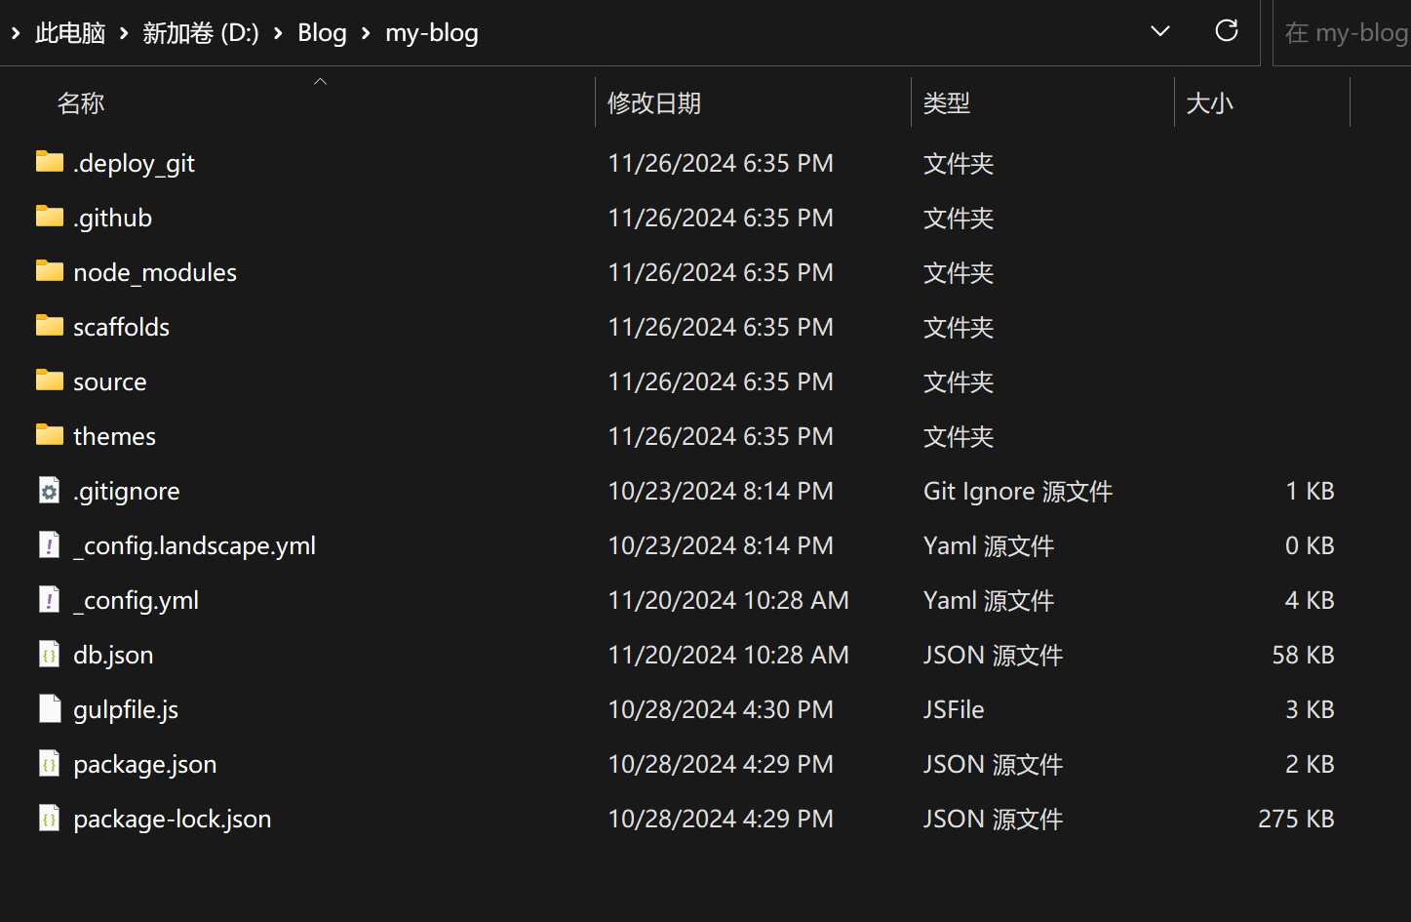This screenshot has height=922, width=1411.
Task: Select the source folder row
Action: [x=685, y=381]
